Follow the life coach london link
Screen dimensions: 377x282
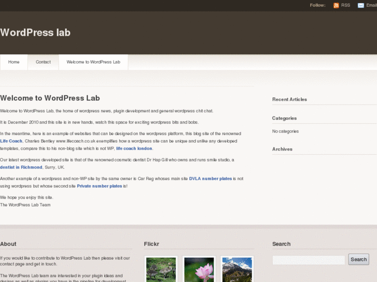134,149
